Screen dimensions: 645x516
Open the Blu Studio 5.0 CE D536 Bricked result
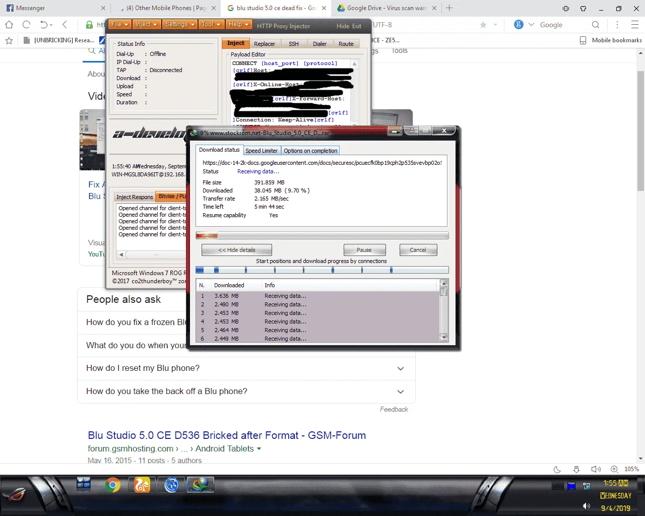(x=227, y=435)
